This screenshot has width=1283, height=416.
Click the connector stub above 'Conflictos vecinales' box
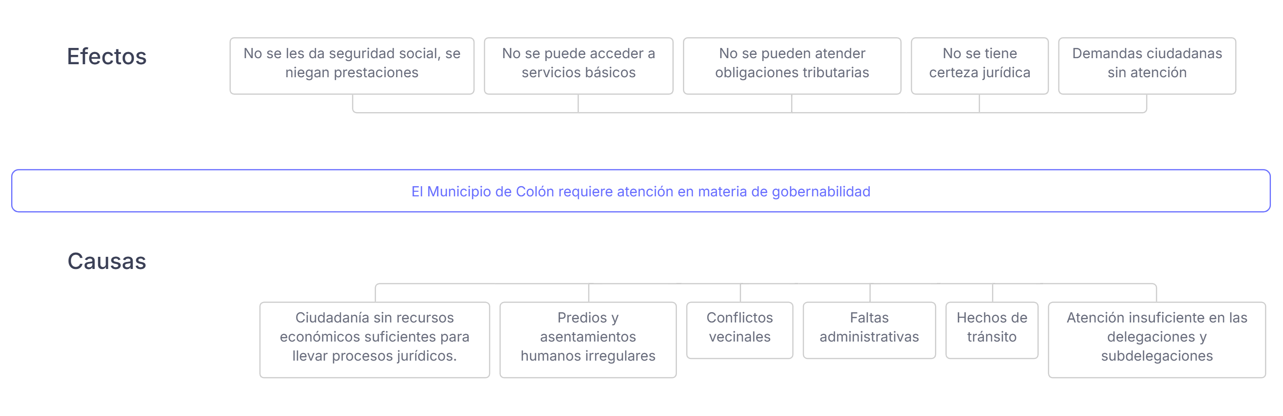(740, 293)
